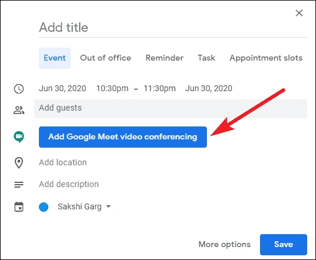Close the event creation dialog
Image resolution: width=316 pixels, height=260 pixels.
tap(299, 13)
